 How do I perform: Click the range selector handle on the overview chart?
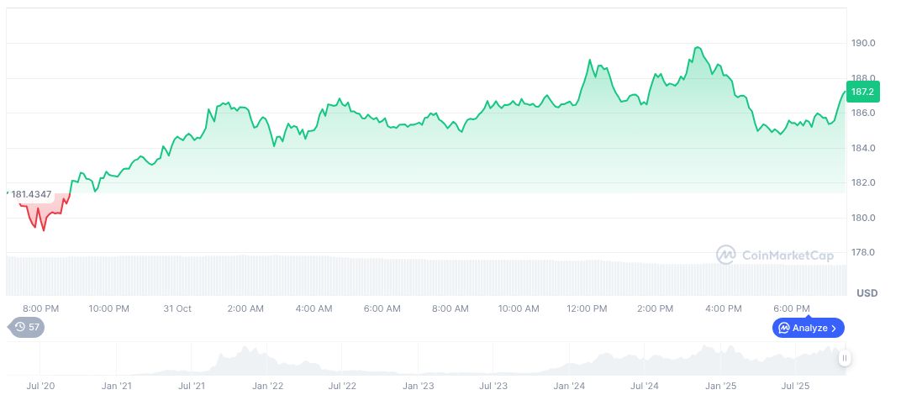844,358
